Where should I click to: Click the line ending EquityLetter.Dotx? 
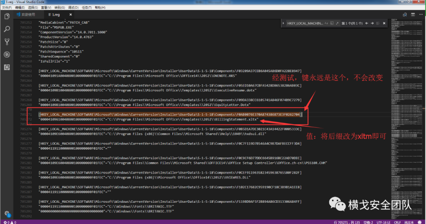(x=144, y=105)
